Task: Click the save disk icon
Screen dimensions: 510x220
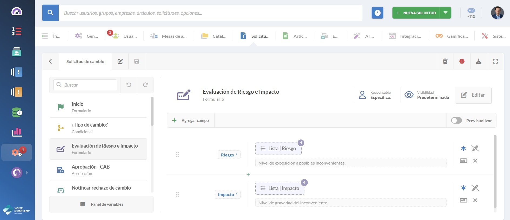Action: coord(137,61)
